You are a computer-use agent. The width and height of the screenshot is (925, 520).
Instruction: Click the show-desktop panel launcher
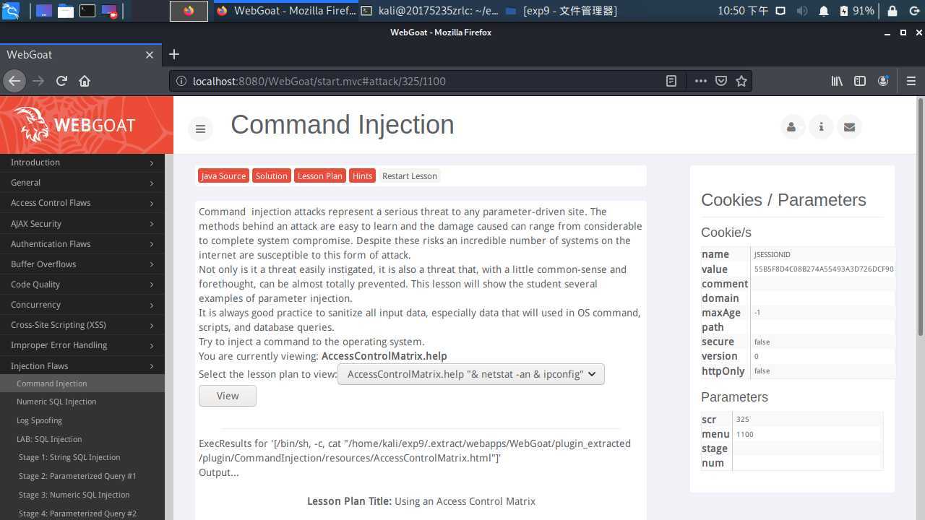click(44, 11)
